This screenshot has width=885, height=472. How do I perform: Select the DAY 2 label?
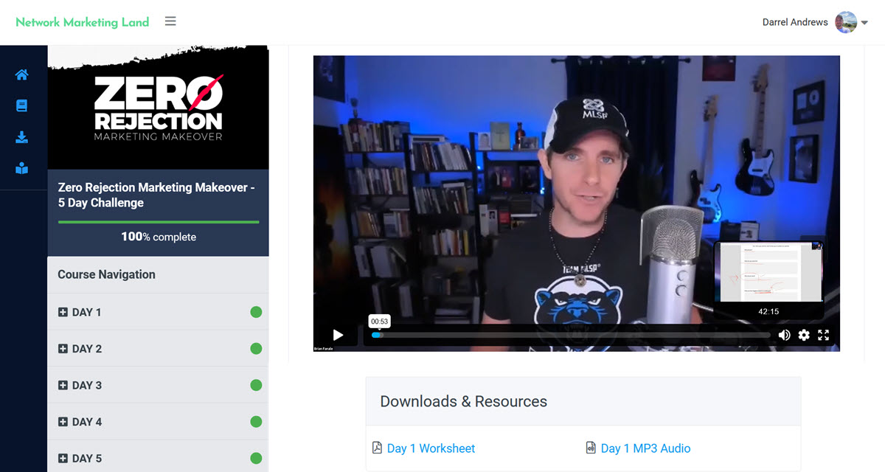[x=87, y=349]
